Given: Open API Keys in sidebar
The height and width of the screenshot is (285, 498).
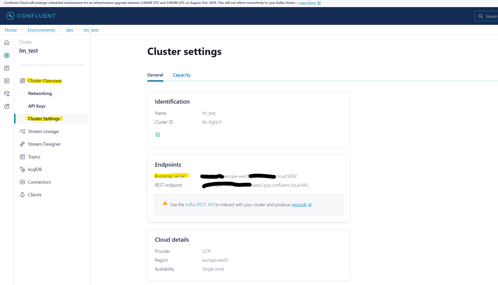Looking at the screenshot, I should (37, 106).
